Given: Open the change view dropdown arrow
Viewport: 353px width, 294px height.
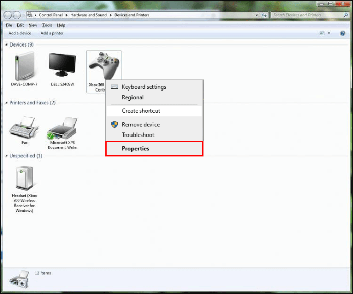Looking at the screenshot, I should 329,33.
